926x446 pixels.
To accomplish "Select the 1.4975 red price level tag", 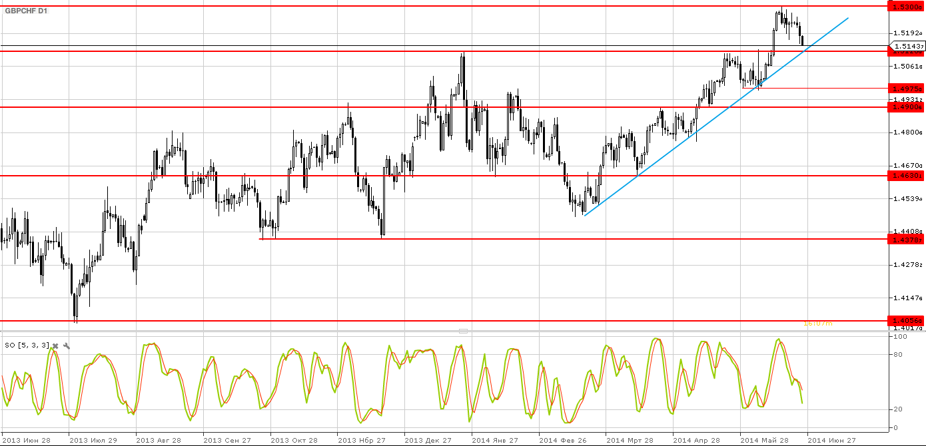I will click(x=907, y=88).
